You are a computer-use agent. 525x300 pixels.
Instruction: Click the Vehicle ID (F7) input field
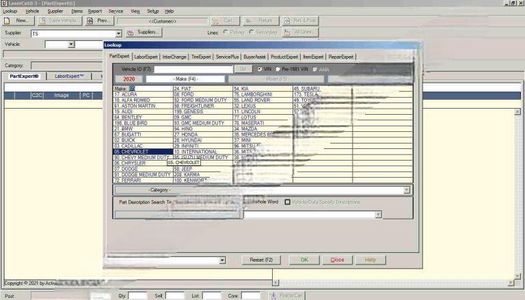[193, 69]
